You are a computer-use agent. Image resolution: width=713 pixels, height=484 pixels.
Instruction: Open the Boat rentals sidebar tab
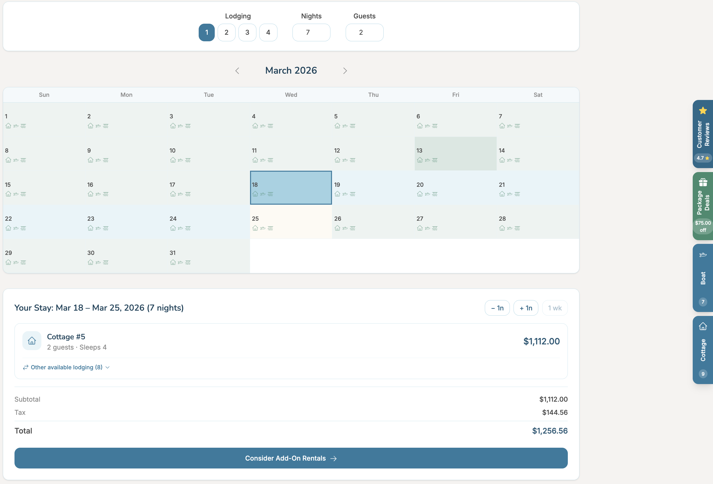(x=703, y=278)
